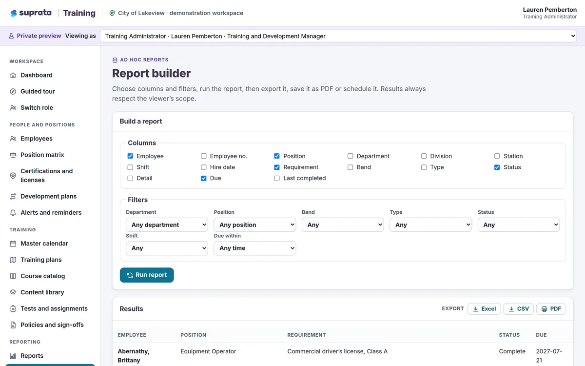Expand the Type filter dropdown
Screen dimensions: 585x366
[x=431, y=225]
